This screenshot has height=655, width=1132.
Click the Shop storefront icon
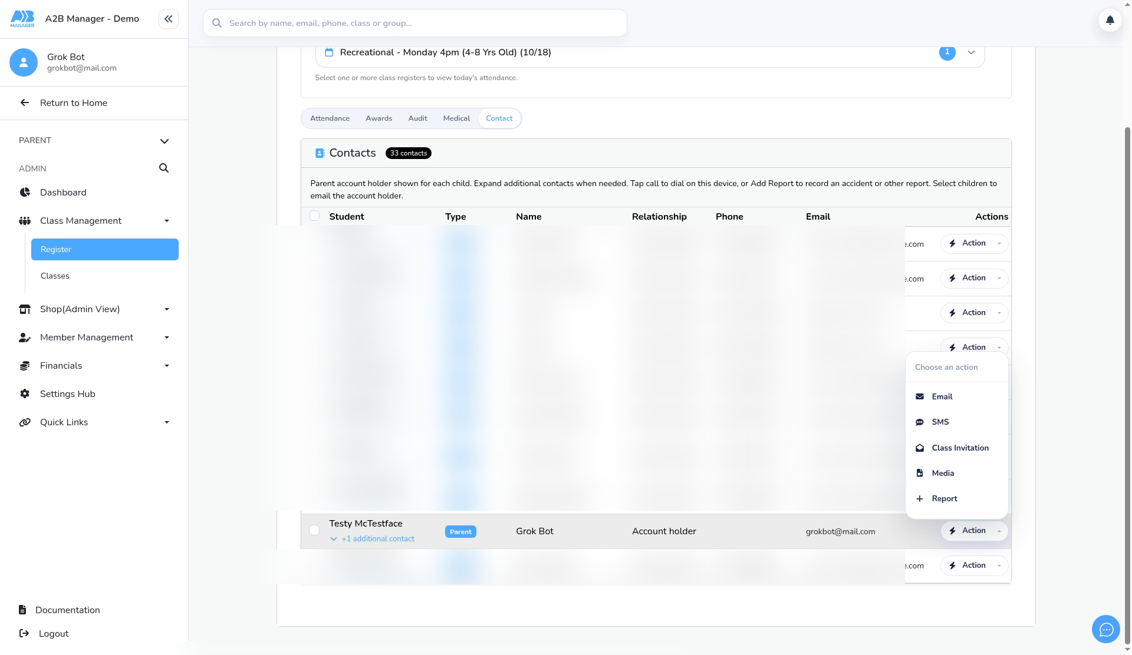[x=25, y=309]
